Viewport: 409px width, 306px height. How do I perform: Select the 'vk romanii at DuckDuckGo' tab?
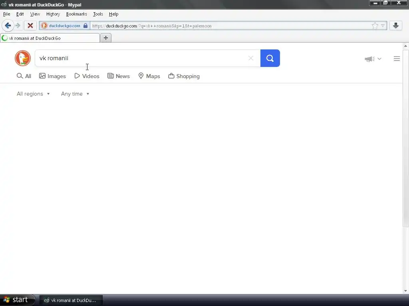tap(50, 38)
